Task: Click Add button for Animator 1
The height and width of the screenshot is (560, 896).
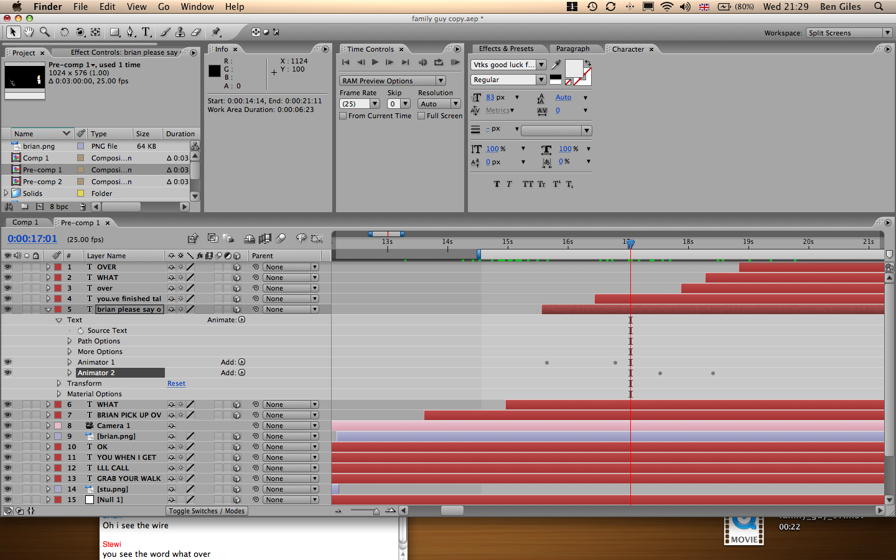Action: [x=242, y=362]
